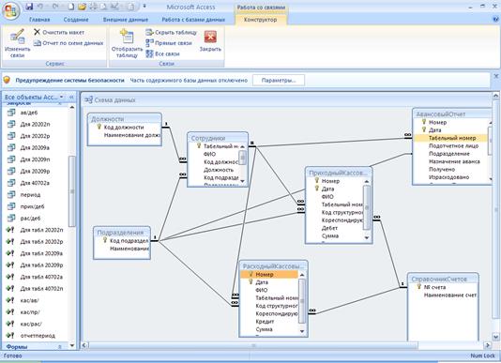Click the Office round button
Image resolution: width=501 pixels, height=363 pixels.
(11, 11)
